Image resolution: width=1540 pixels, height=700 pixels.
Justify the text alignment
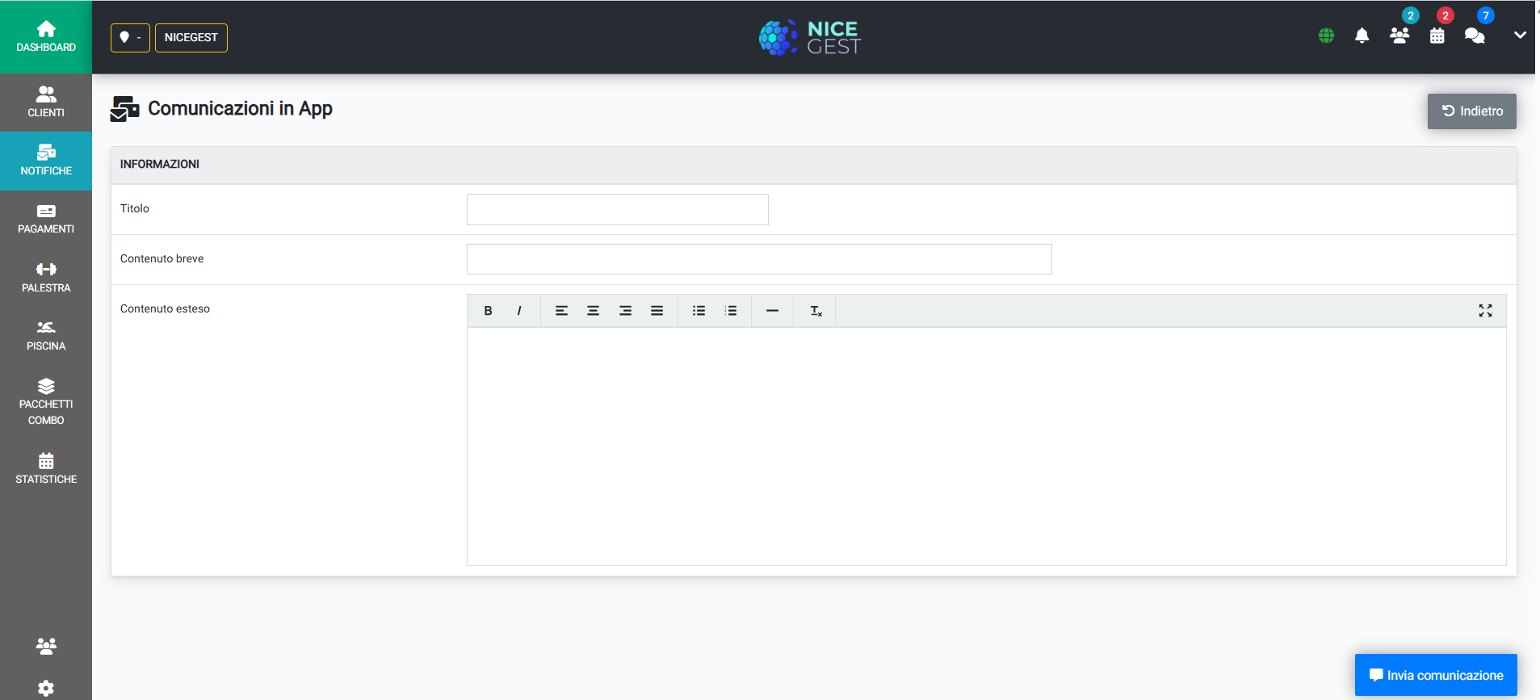click(657, 311)
